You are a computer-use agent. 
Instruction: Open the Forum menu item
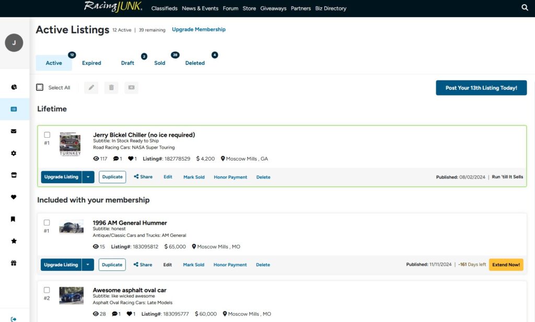[x=230, y=8]
